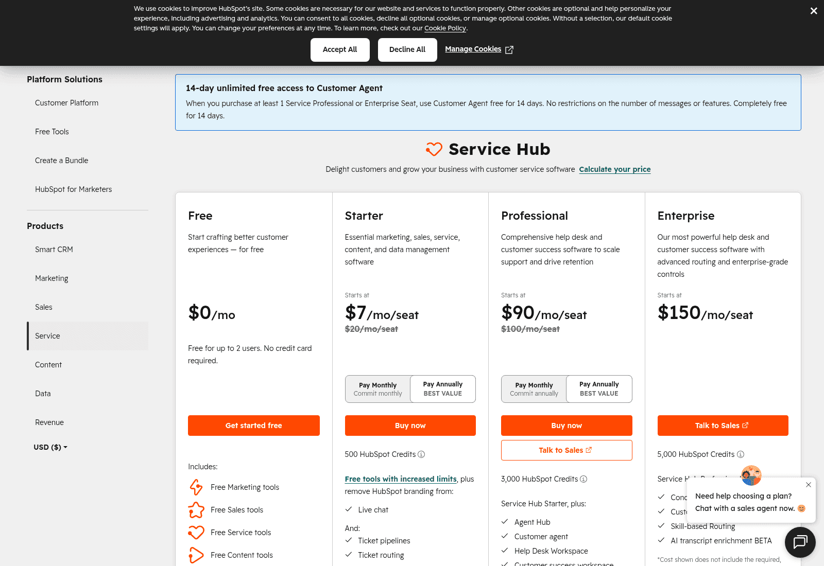
Task: Click the Agent Hub feature text
Action: 533,522
